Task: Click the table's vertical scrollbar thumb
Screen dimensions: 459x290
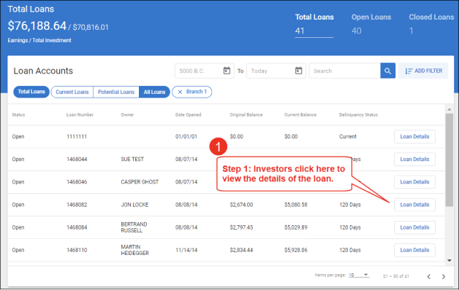Action: pyautogui.click(x=449, y=160)
